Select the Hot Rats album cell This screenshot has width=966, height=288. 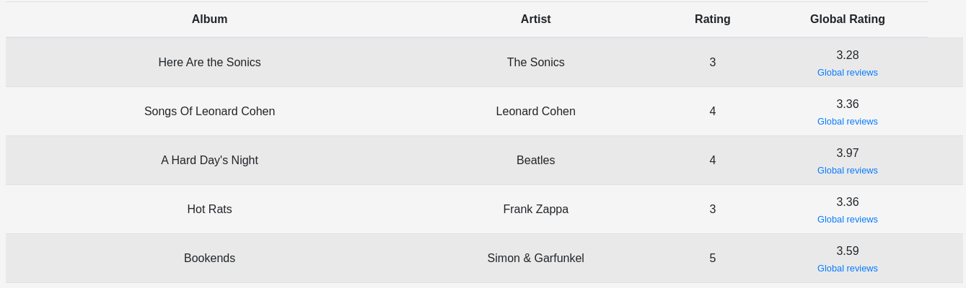[x=209, y=210]
